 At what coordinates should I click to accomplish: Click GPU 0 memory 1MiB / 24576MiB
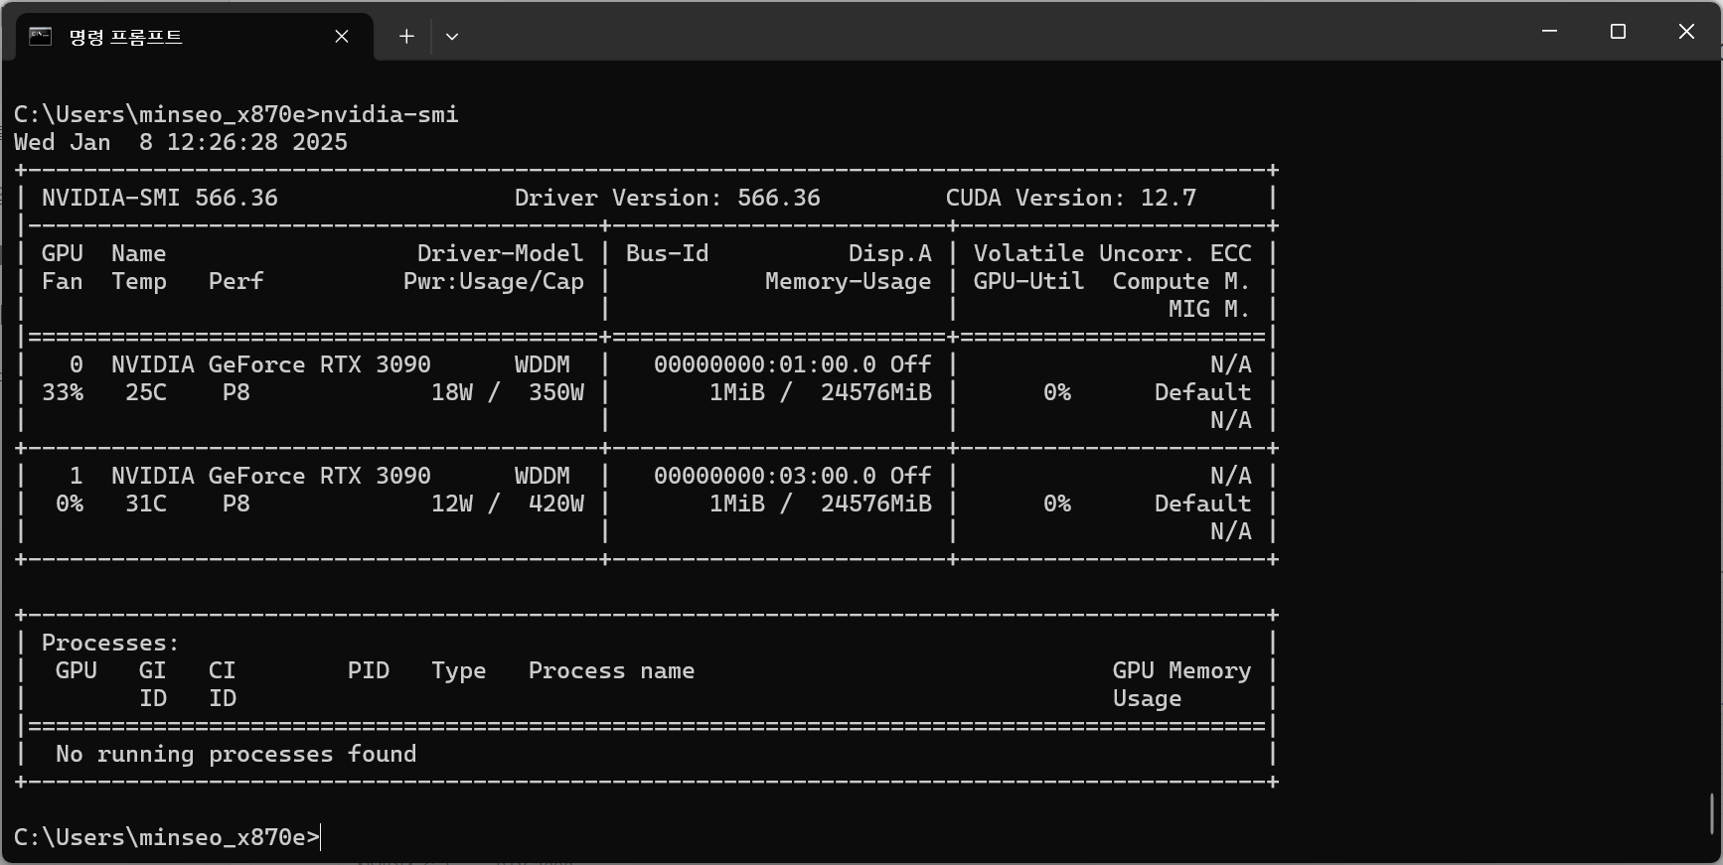(x=821, y=392)
